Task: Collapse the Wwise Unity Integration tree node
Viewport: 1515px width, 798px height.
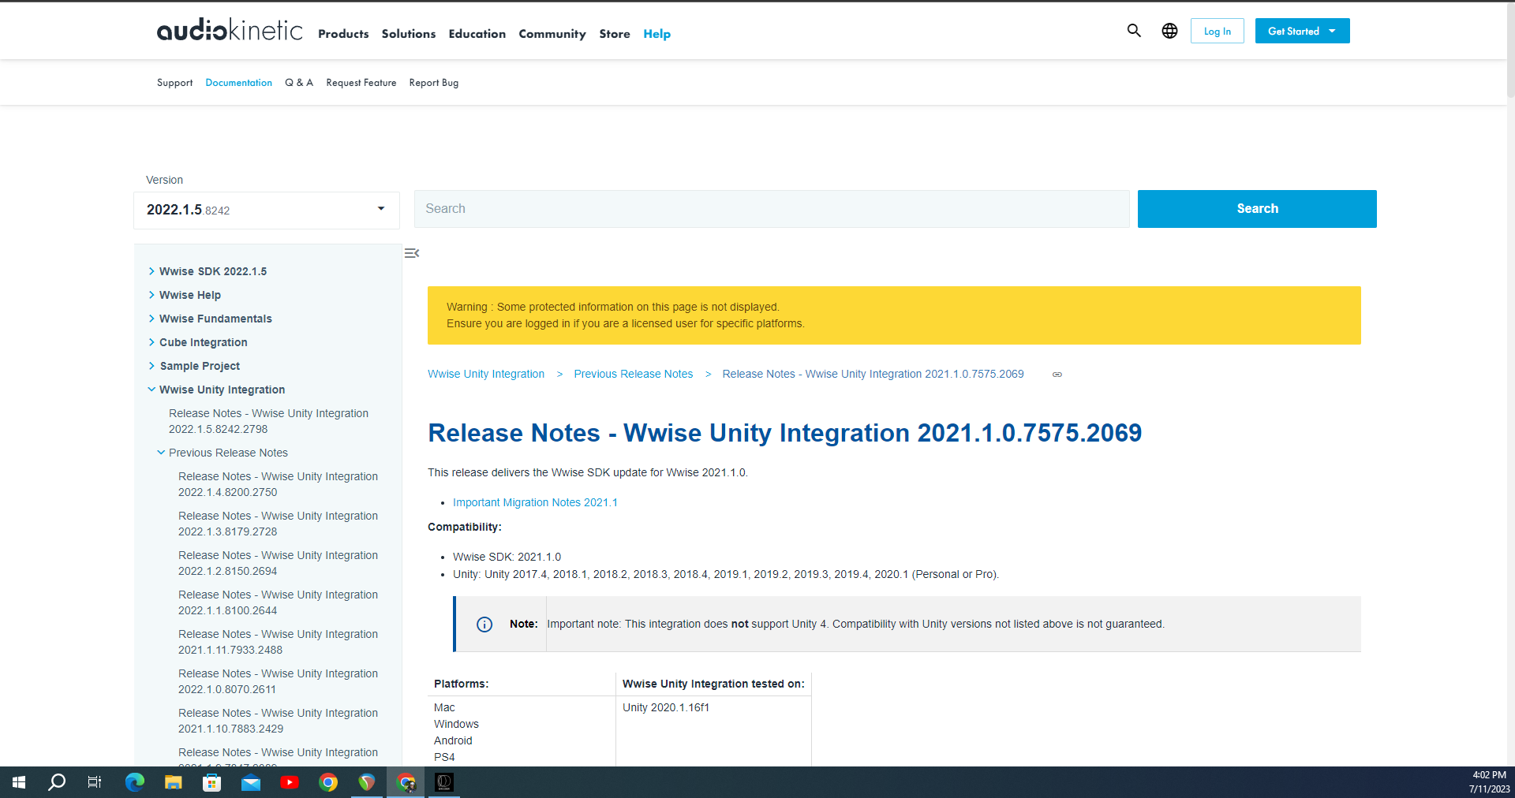Action: 151,390
